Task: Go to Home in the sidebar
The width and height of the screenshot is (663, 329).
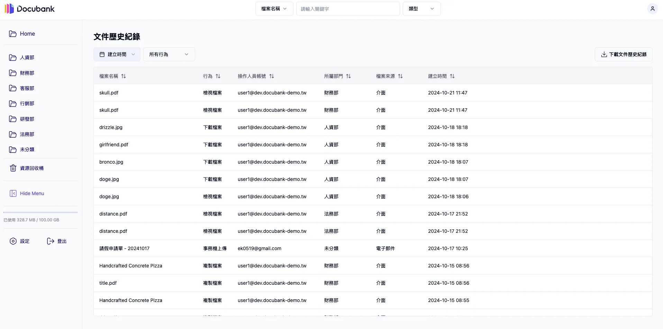Action: coord(28,34)
